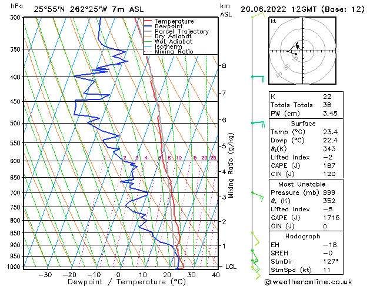Click the 'StmSpd (kt)' value 11
370x286 pixels.
coord(327,270)
